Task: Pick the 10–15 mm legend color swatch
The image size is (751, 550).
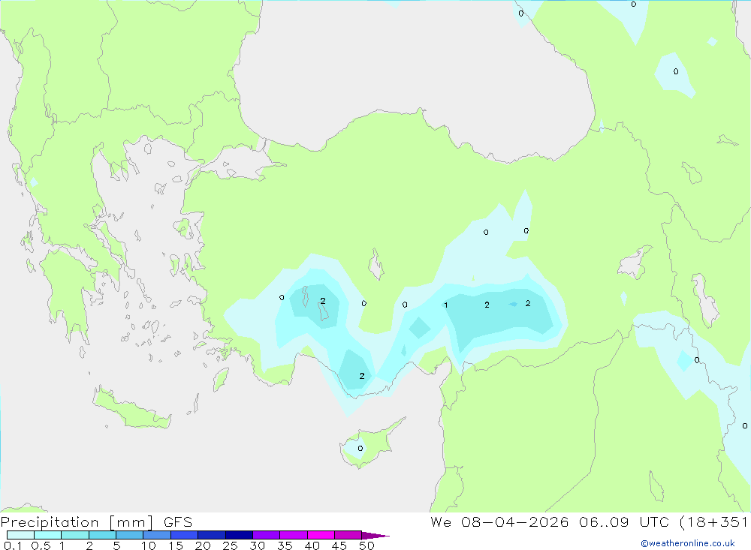Action: click(157, 535)
